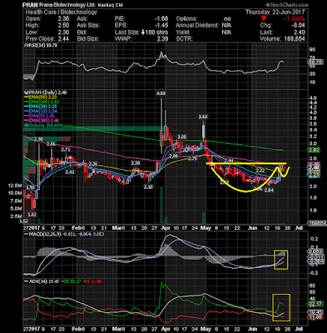
Task: Click the EPS value -1.45
Action: [161, 26]
